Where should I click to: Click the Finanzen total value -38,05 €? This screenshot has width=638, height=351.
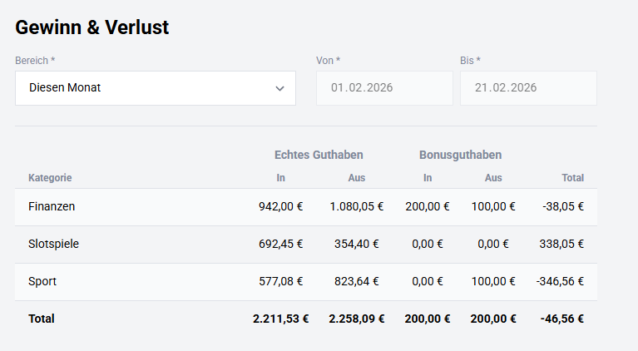561,207
